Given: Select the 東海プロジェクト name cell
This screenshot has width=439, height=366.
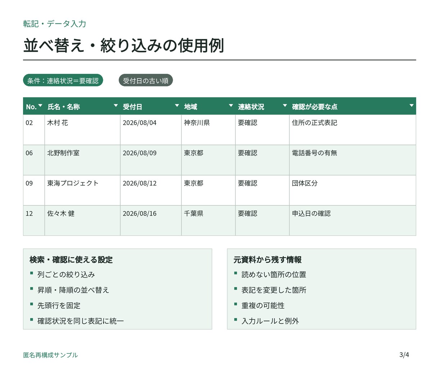Looking at the screenshot, I should [x=82, y=190].
